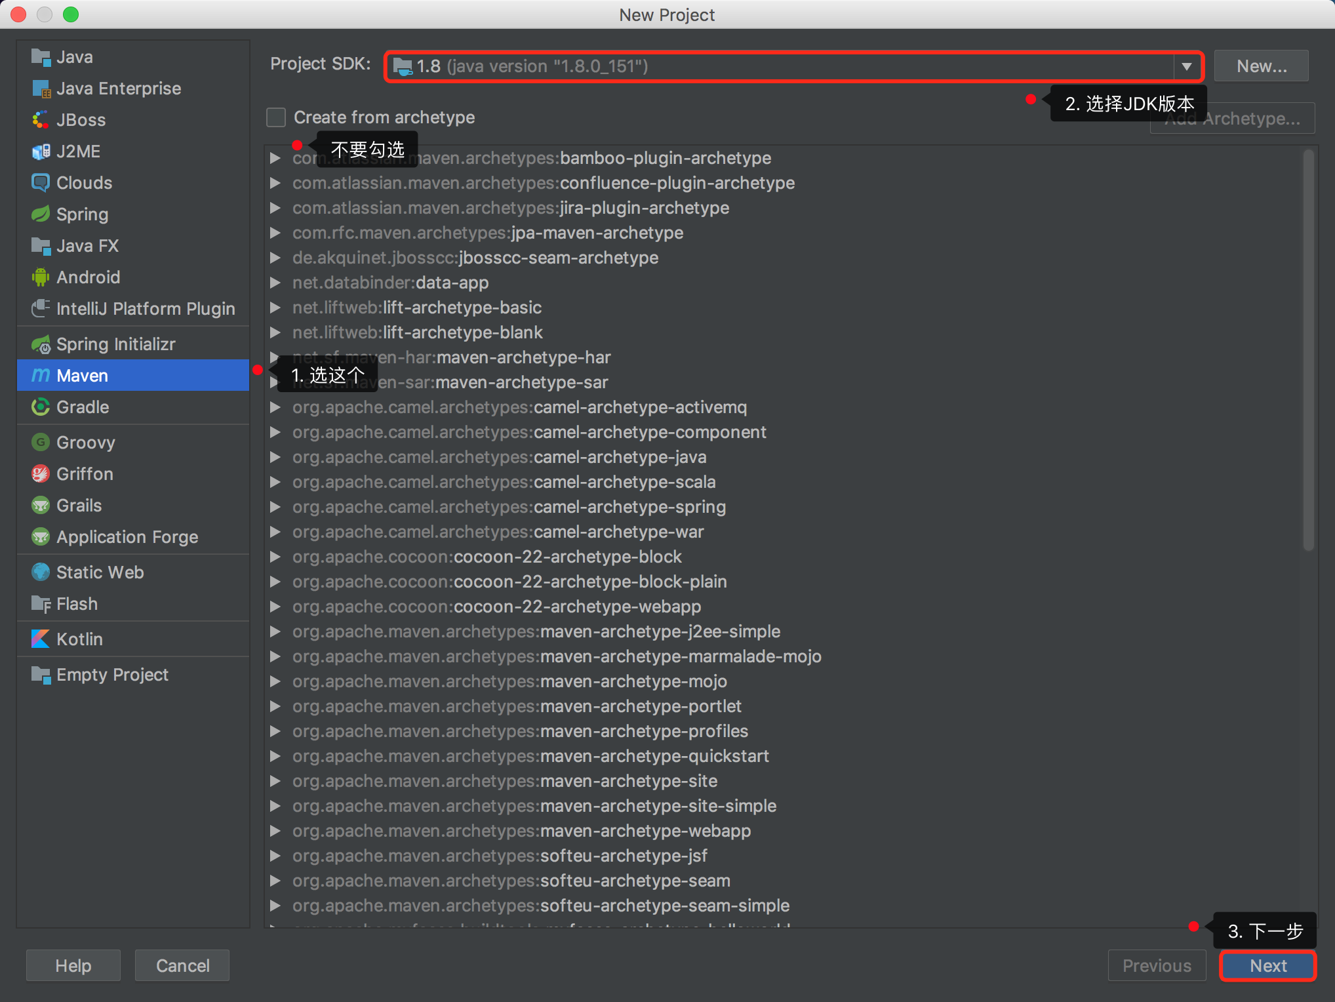Toggle the Create from archetype checkbox

tap(276, 117)
